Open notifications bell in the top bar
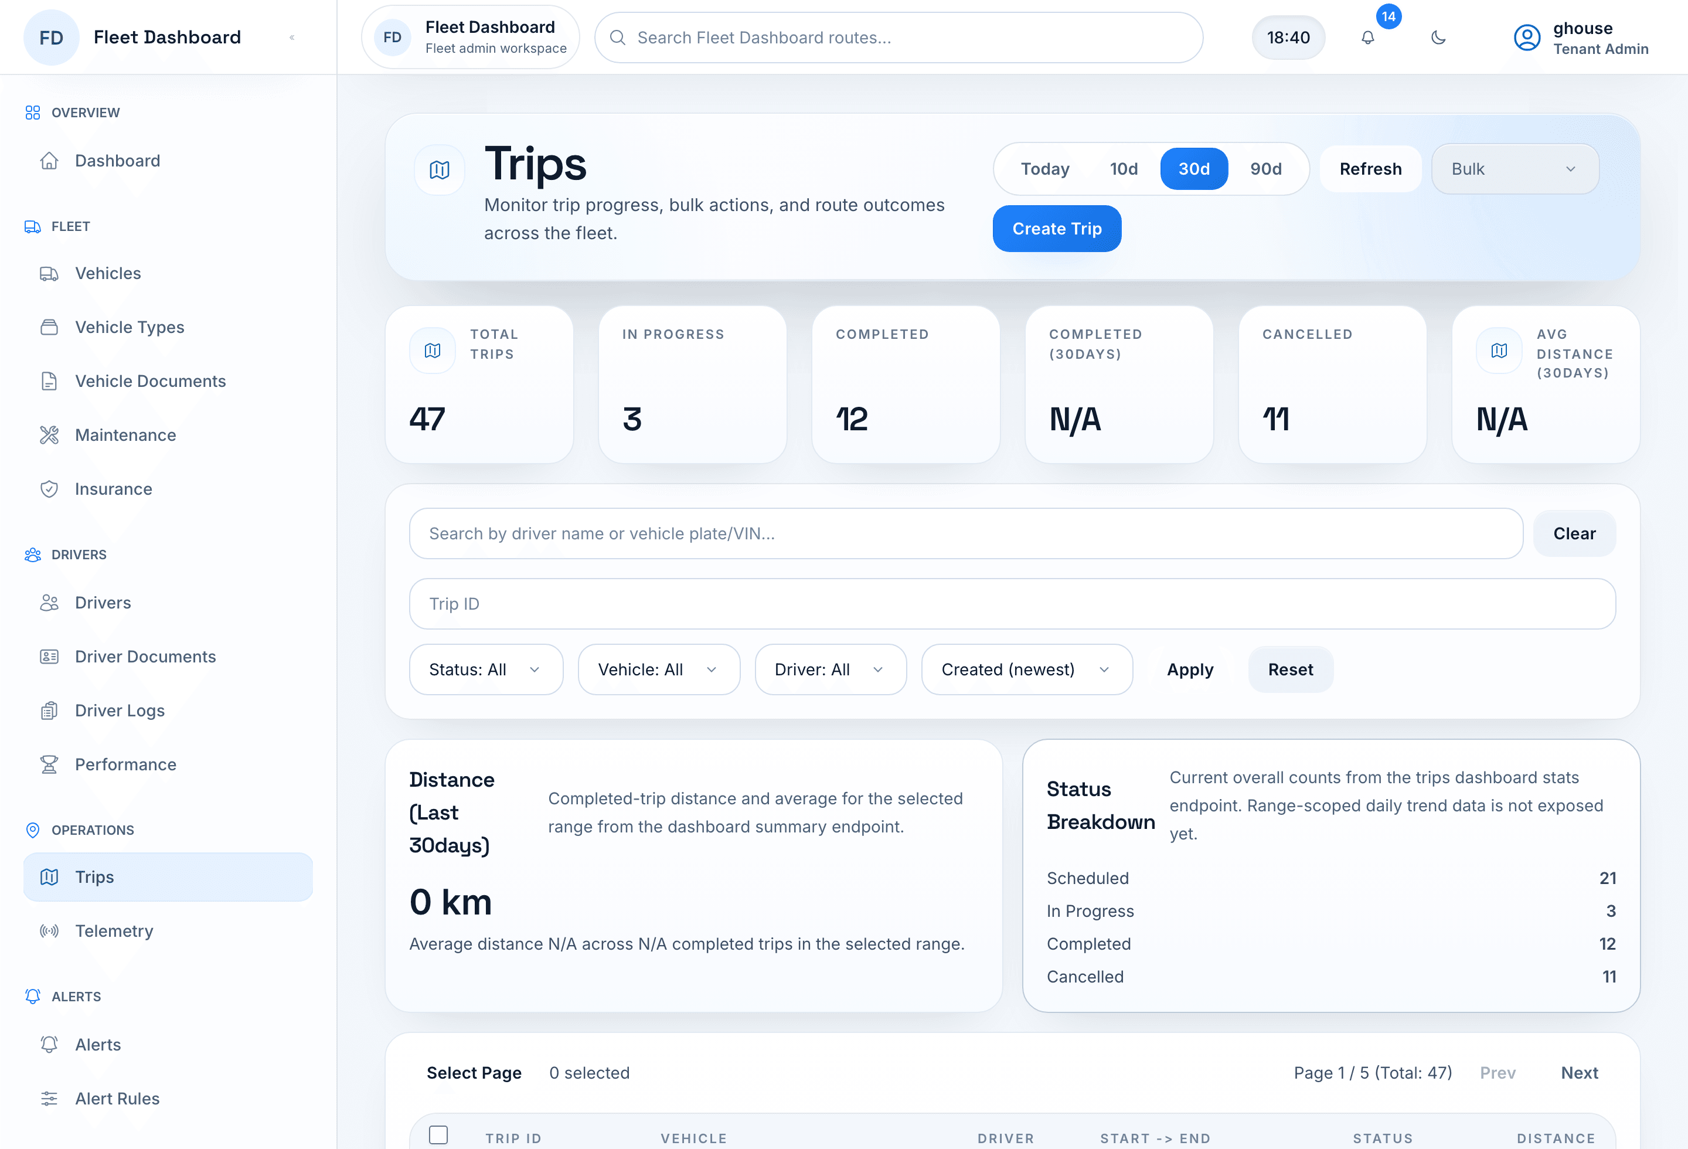This screenshot has width=1688, height=1149. (1367, 38)
